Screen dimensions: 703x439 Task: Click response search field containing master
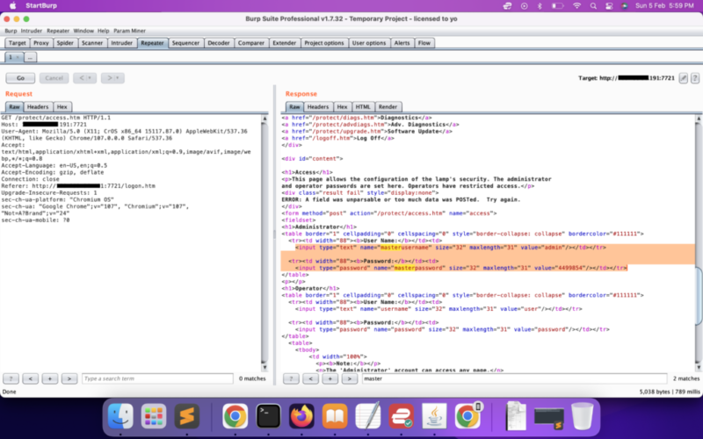pyautogui.click(x=514, y=378)
